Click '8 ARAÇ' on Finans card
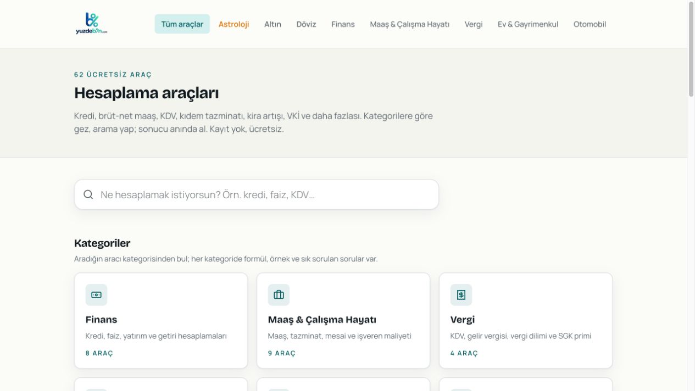 [99, 353]
